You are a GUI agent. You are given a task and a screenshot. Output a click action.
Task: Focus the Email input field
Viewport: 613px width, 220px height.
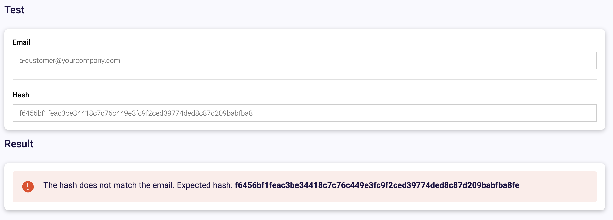[x=304, y=60]
